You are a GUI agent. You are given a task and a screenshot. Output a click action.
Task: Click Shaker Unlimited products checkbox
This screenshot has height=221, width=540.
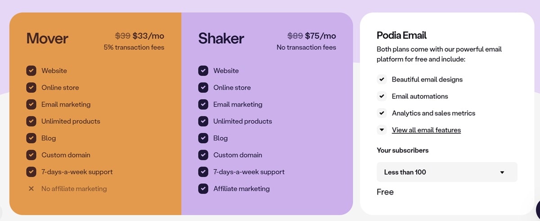[x=203, y=121]
